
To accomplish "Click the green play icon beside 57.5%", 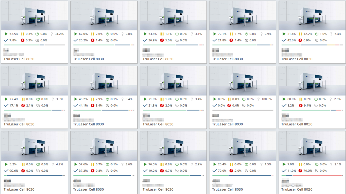I will 6,34.
